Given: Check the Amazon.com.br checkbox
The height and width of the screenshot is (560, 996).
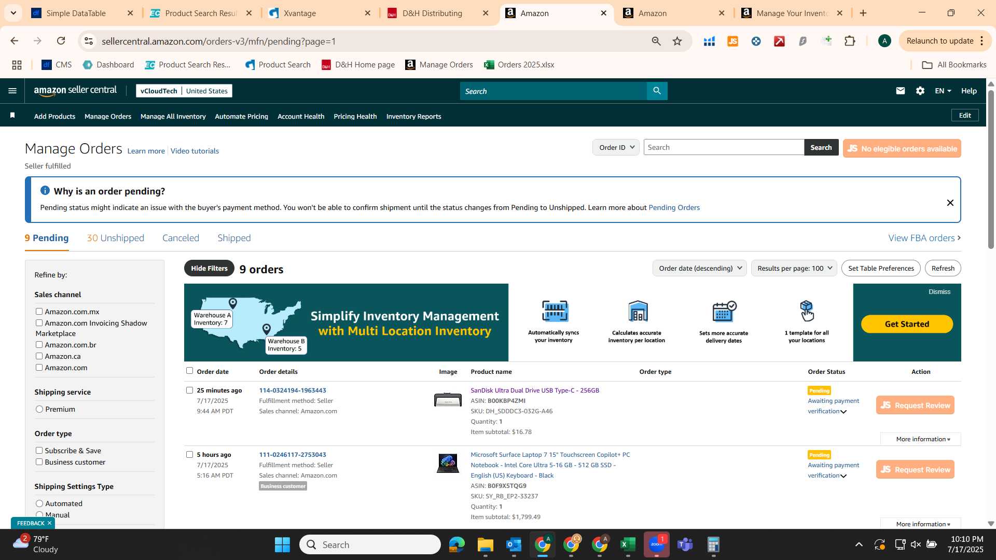Looking at the screenshot, I should (39, 344).
